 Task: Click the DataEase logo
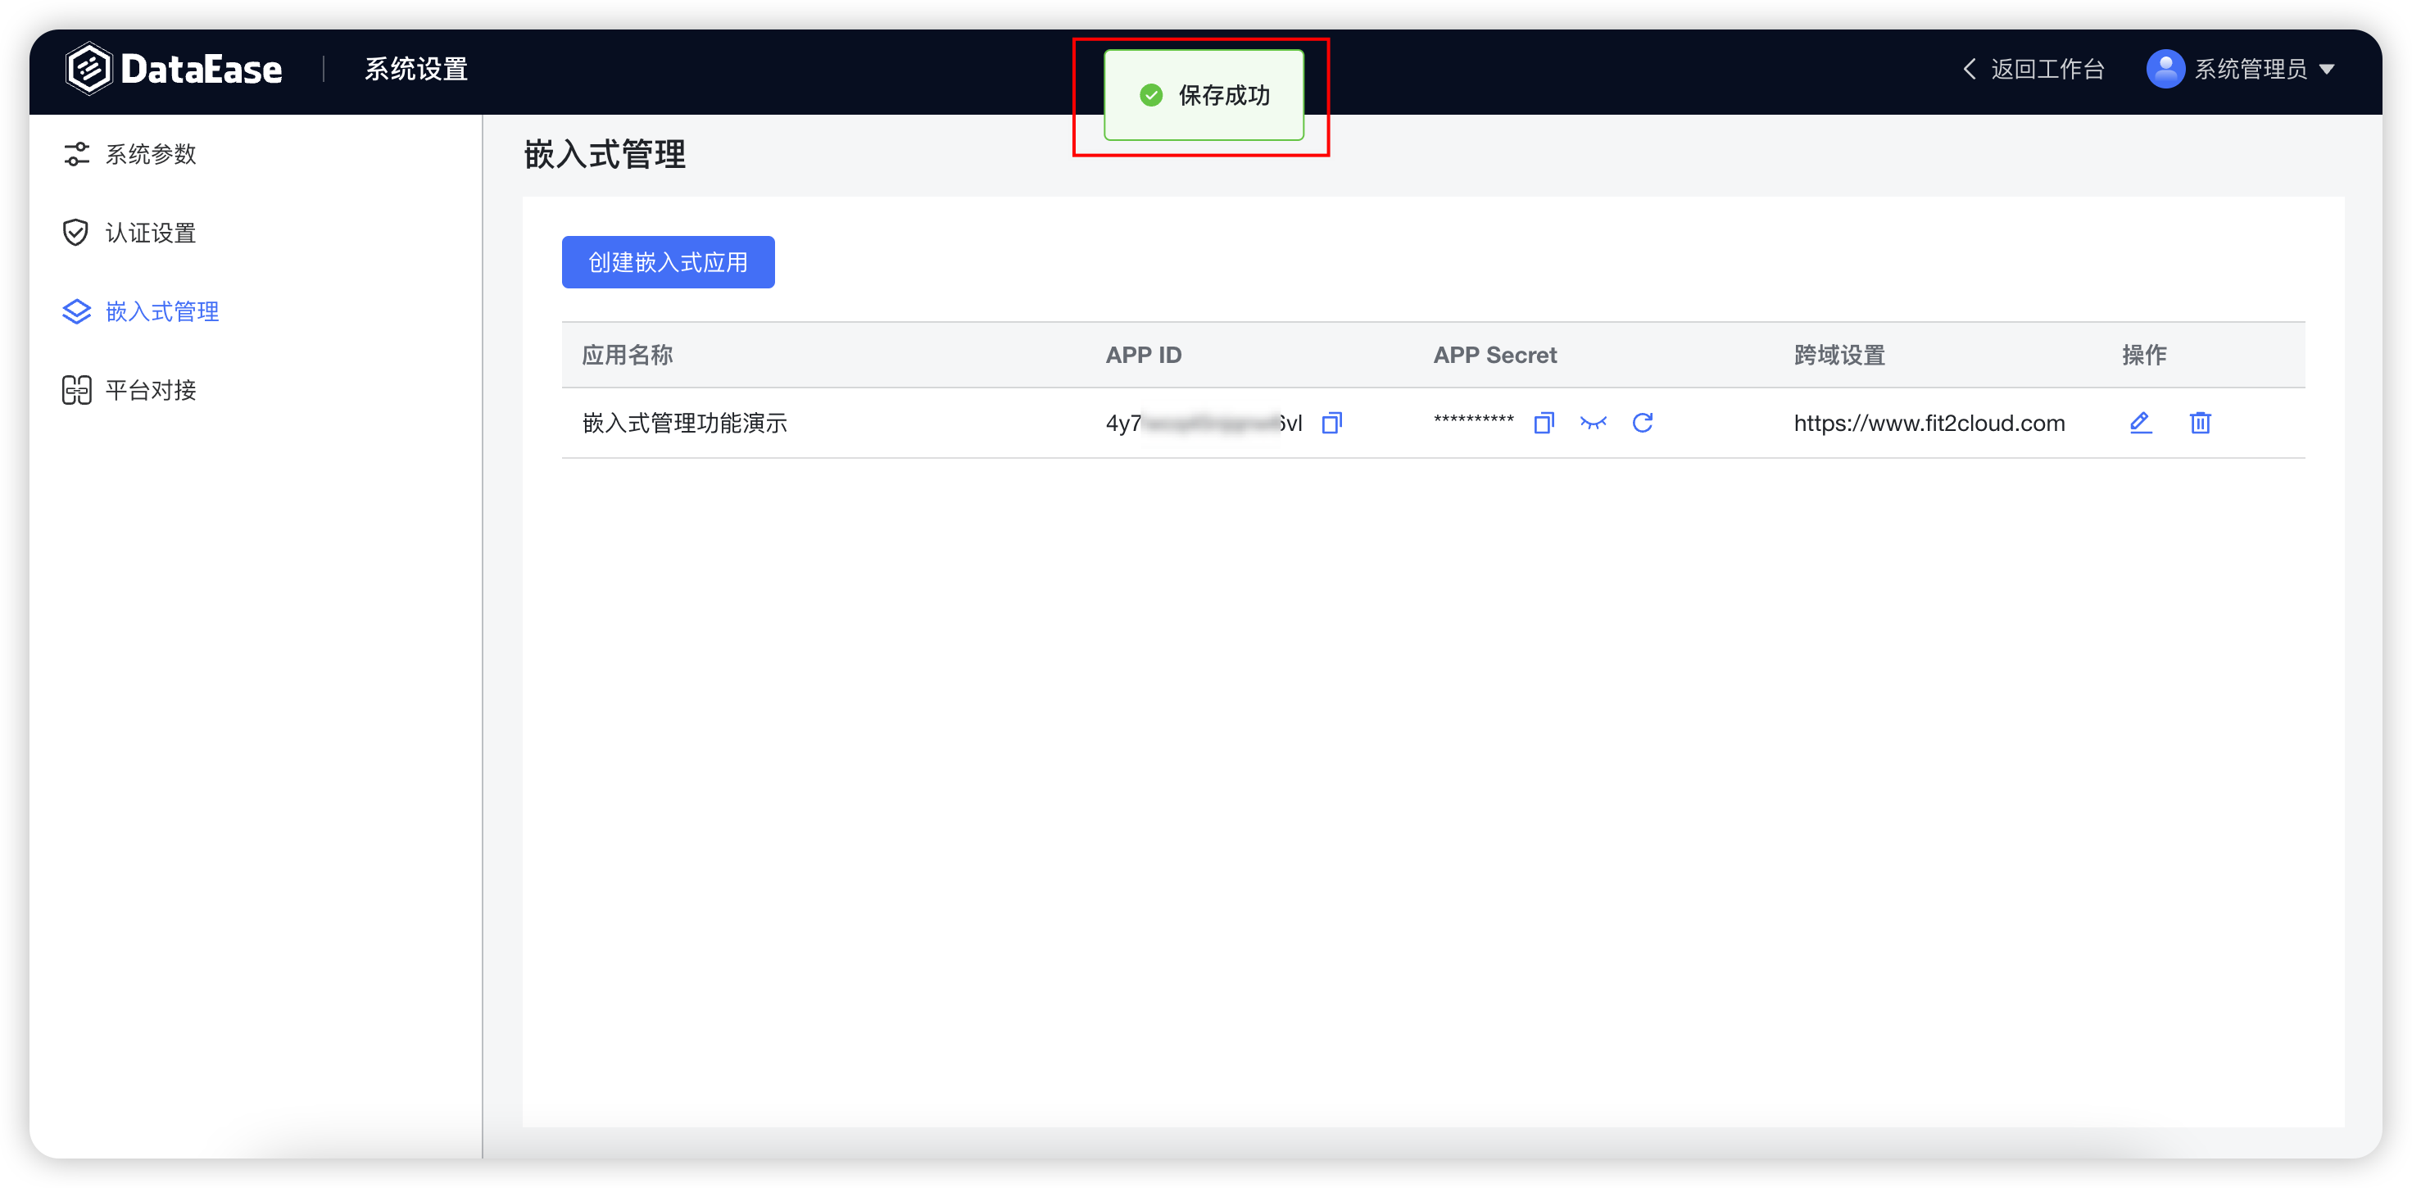click(x=175, y=67)
